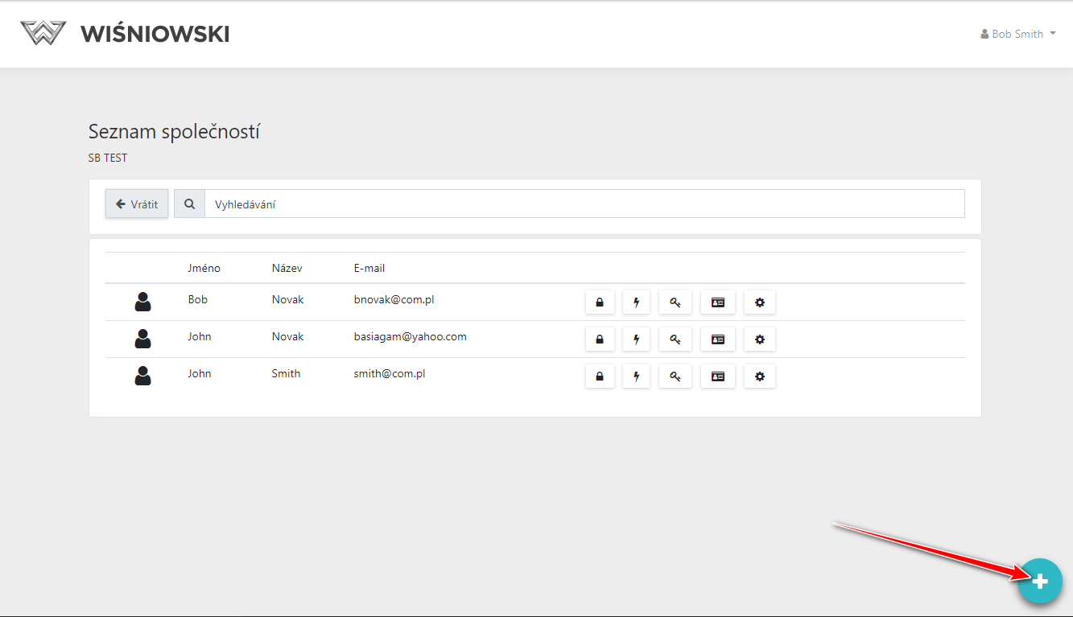Click the teal plus button to add user
This screenshot has width=1073, height=617.
point(1039,581)
